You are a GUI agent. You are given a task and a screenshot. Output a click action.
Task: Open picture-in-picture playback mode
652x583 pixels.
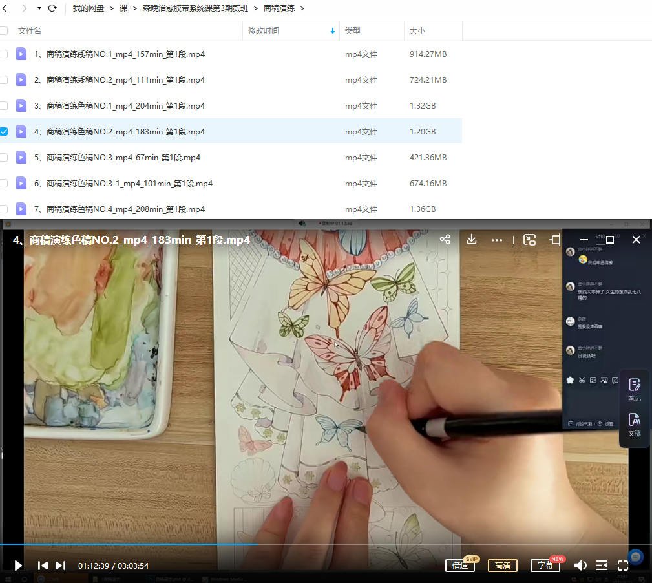[530, 240]
